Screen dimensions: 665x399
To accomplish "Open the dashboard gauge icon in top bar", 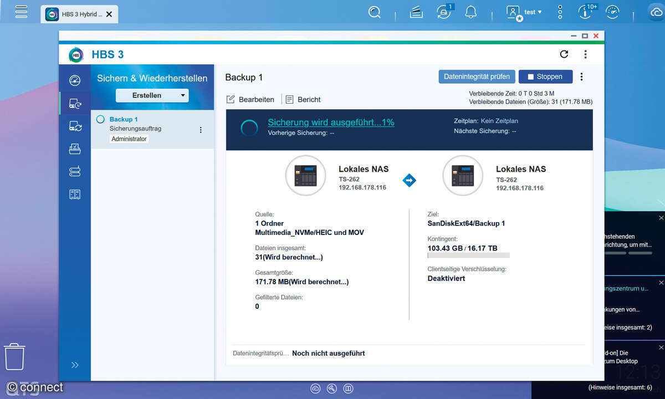I will coord(612,12).
